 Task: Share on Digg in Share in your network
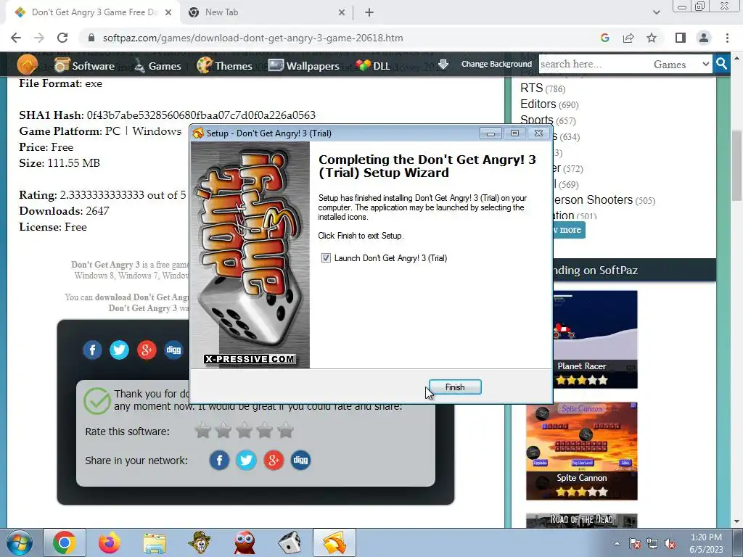[300, 460]
